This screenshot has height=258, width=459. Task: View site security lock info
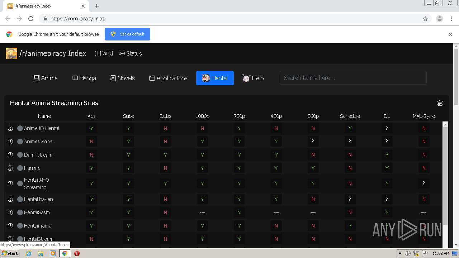pos(45,19)
